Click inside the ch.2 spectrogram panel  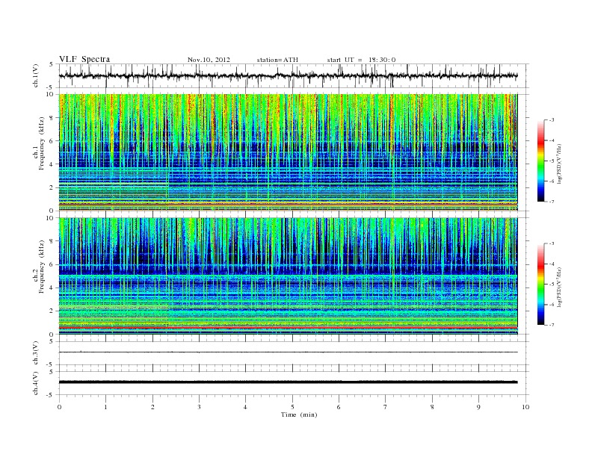click(x=288, y=276)
